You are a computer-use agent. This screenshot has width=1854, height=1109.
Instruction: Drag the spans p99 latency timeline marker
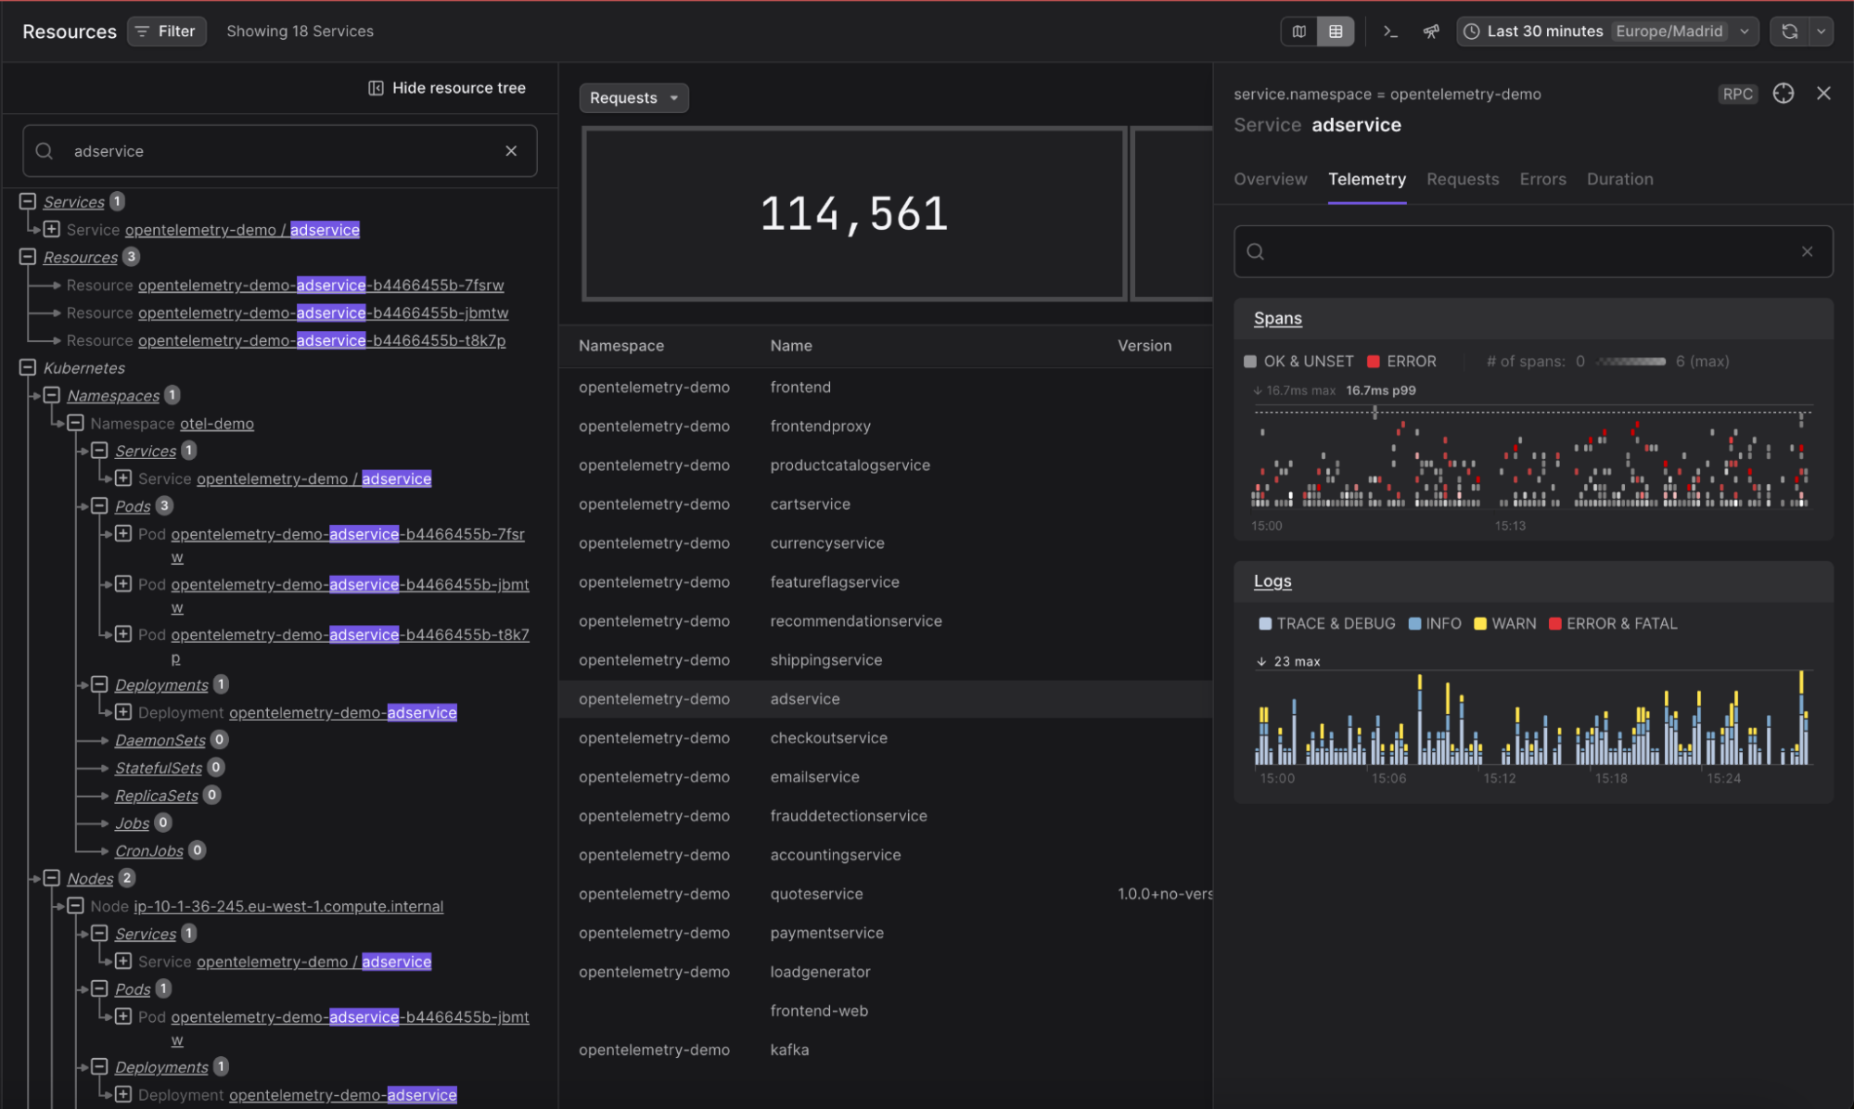click(x=1375, y=412)
